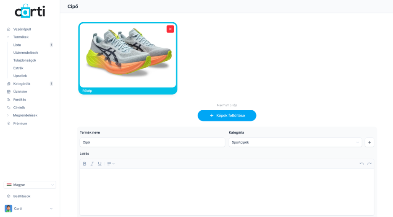This screenshot has height=217, width=393.
Task: Open Upsellek in sidebar
Action: (20, 76)
